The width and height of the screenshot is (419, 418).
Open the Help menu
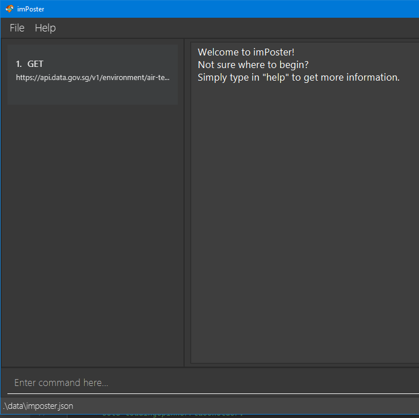click(45, 28)
